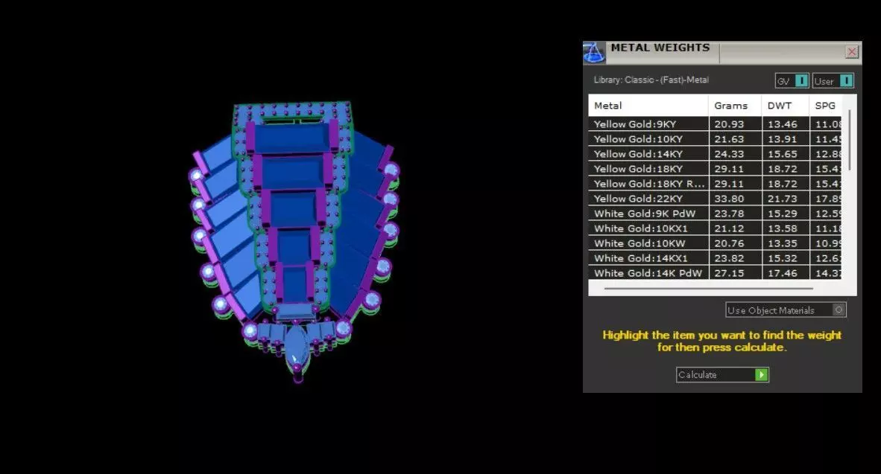Image resolution: width=881 pixels, height=474 pixels.
Task: Click the horizontal scrollbar under metals table
Action: click(x=709, y=288)
